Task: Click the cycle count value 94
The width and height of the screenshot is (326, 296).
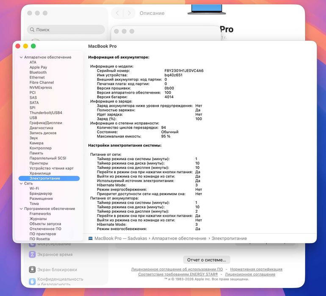Action: pyautogui.click(x=163, y=127)
